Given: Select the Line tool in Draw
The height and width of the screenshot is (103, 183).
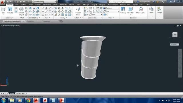Looking at the screenshot, I should point(46,11).
